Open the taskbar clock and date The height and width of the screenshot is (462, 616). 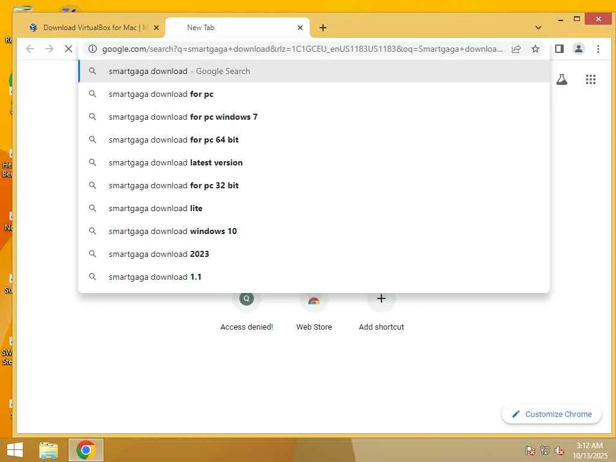pos(590,451)
